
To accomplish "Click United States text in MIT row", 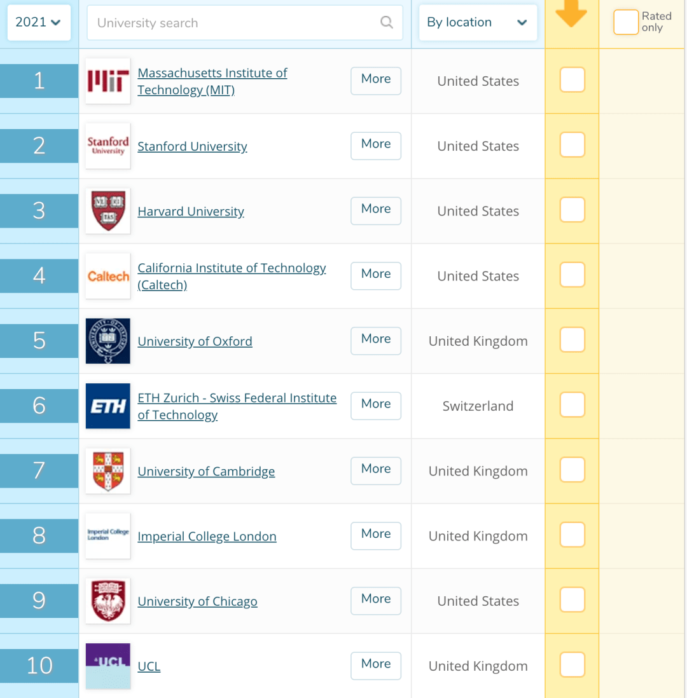I will tap(478, 81).
